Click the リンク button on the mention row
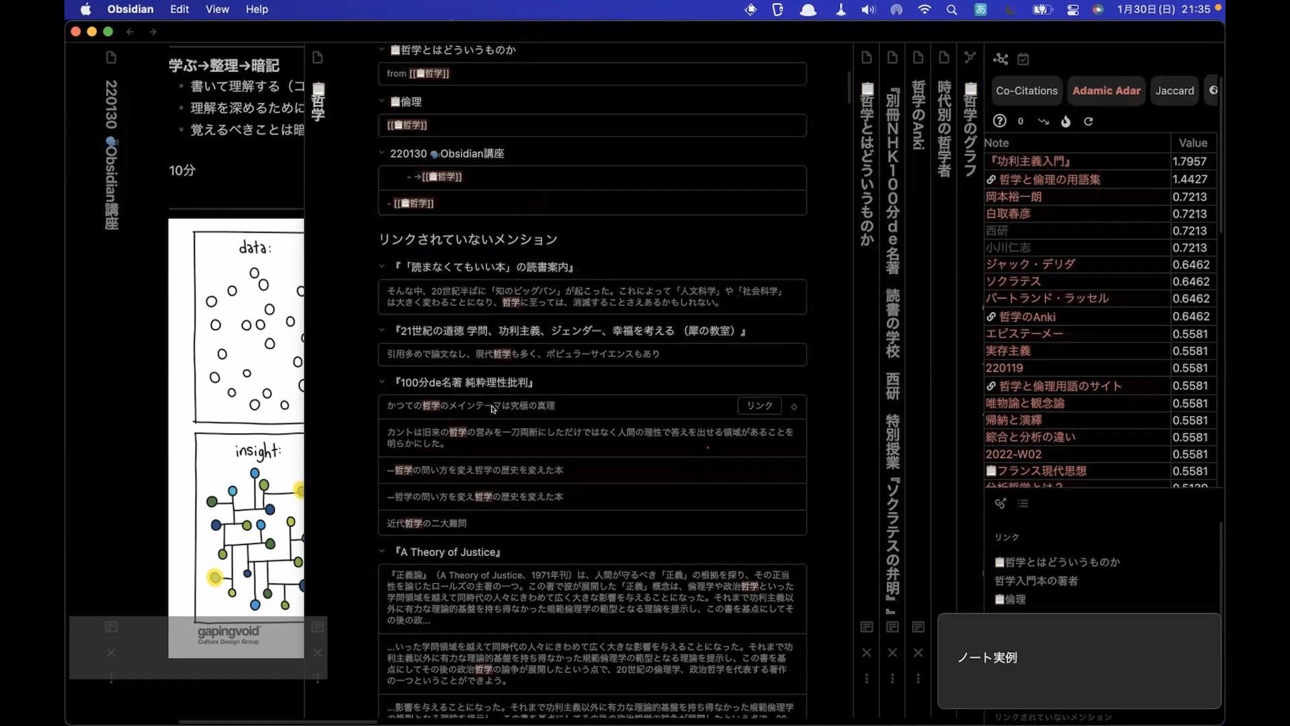The height and width of the screenshot is (726, 1290). (760, 406)
